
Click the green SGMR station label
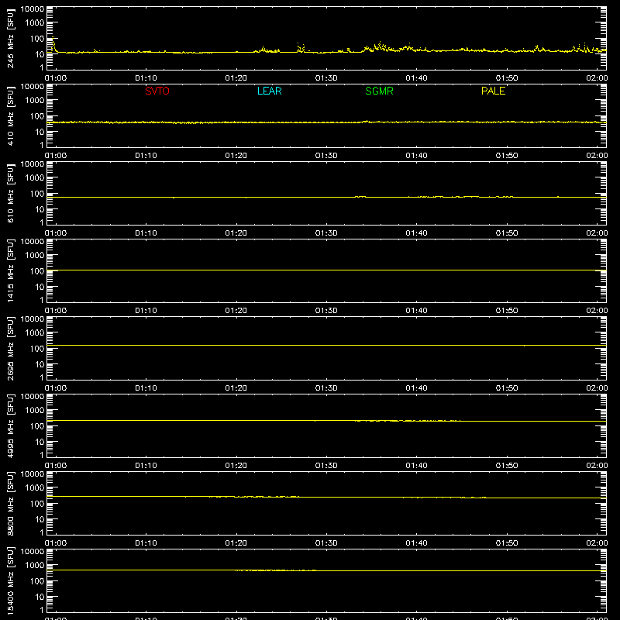point(379,91)
